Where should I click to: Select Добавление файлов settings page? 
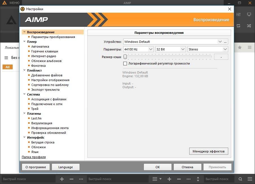tap(47, 75)
